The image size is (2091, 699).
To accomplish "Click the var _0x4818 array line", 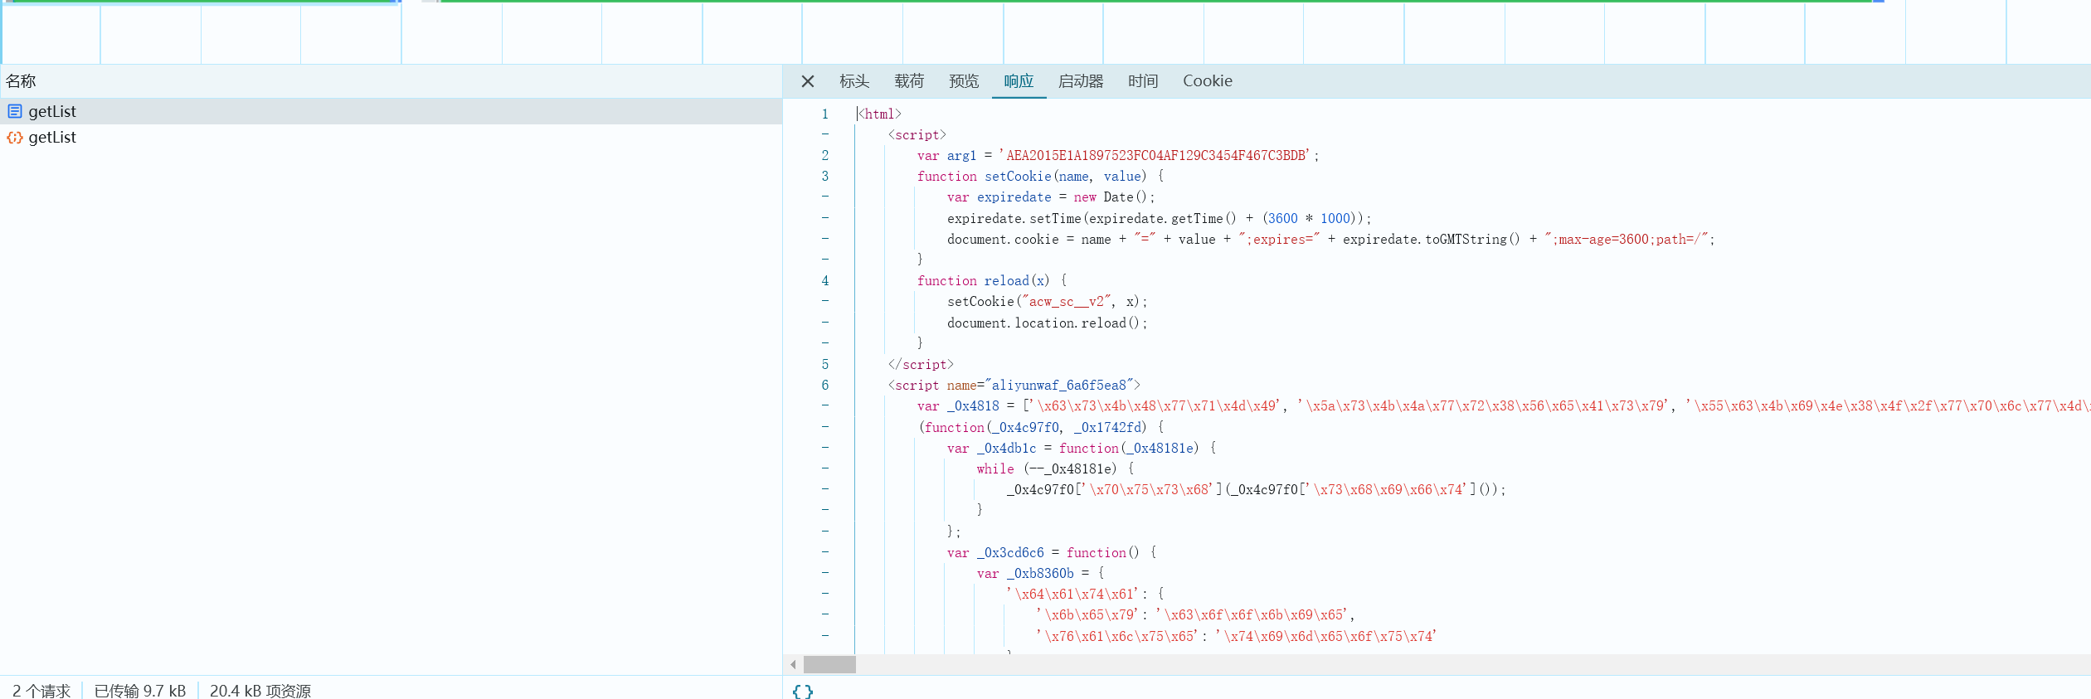I will pyautogui.click(x=1503, y=406).
